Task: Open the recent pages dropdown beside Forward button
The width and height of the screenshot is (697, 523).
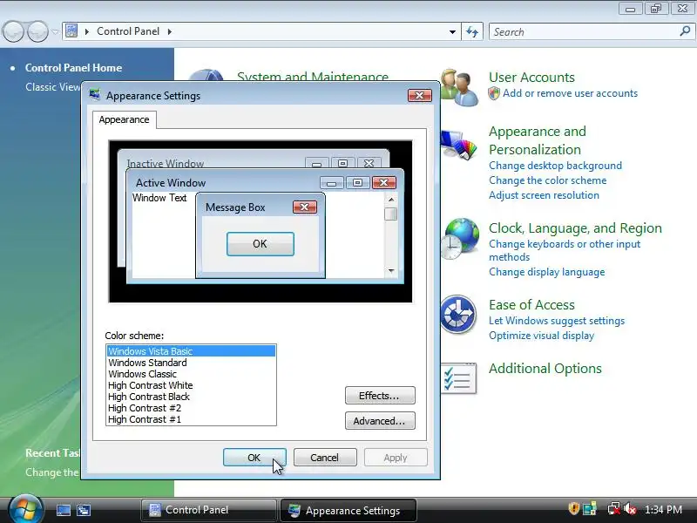Action: [55, 32]
